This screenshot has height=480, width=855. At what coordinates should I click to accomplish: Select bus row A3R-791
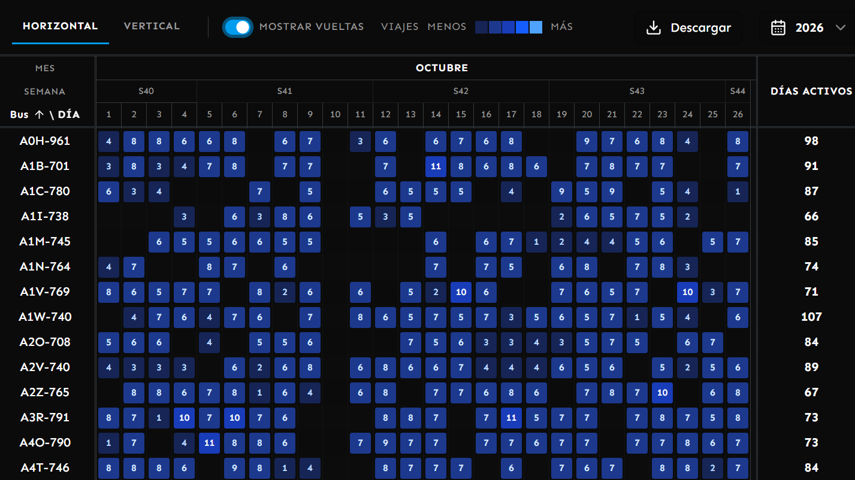pos(45,418)
